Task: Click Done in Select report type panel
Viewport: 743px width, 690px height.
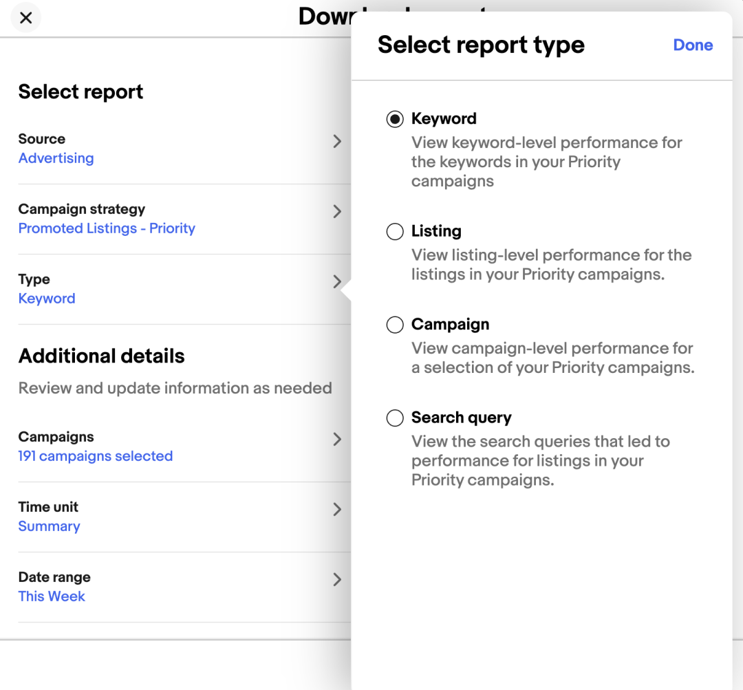Action: pyautogui.click(x=693, y=45)
